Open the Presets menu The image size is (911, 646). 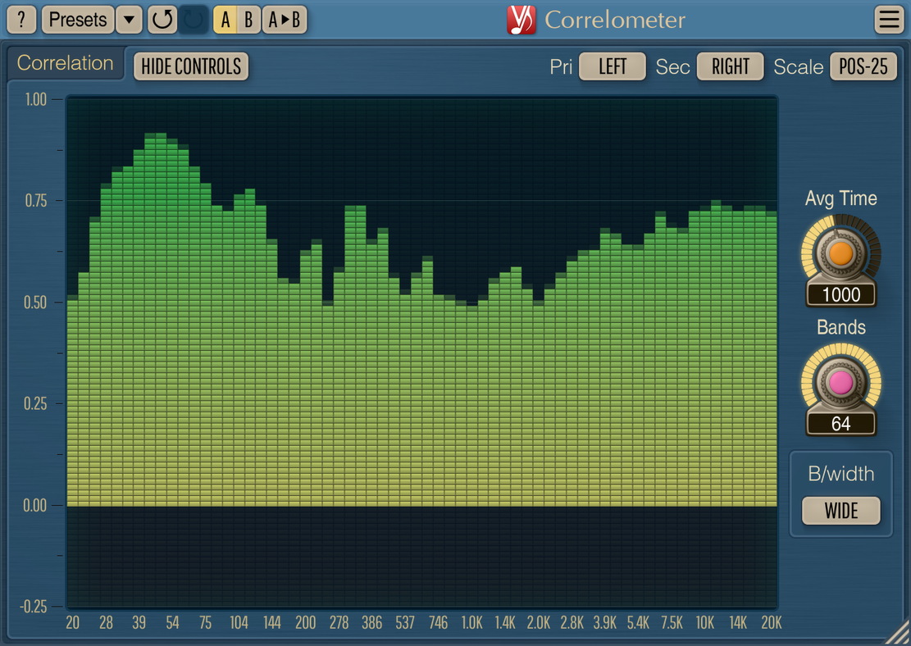coord(78,20)
